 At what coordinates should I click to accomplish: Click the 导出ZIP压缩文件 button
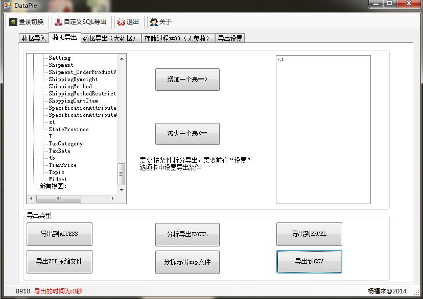pos(59,262)
